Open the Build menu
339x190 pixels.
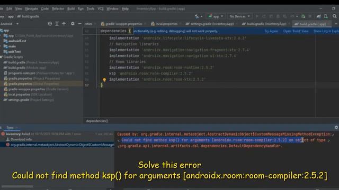[x=71, y=9]
